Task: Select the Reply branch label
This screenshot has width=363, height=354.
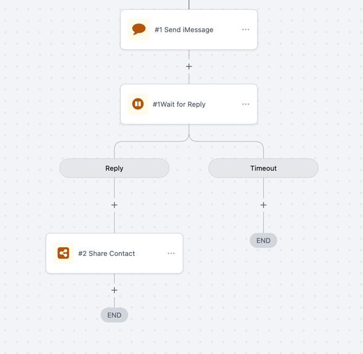Action: pos(114,168)
